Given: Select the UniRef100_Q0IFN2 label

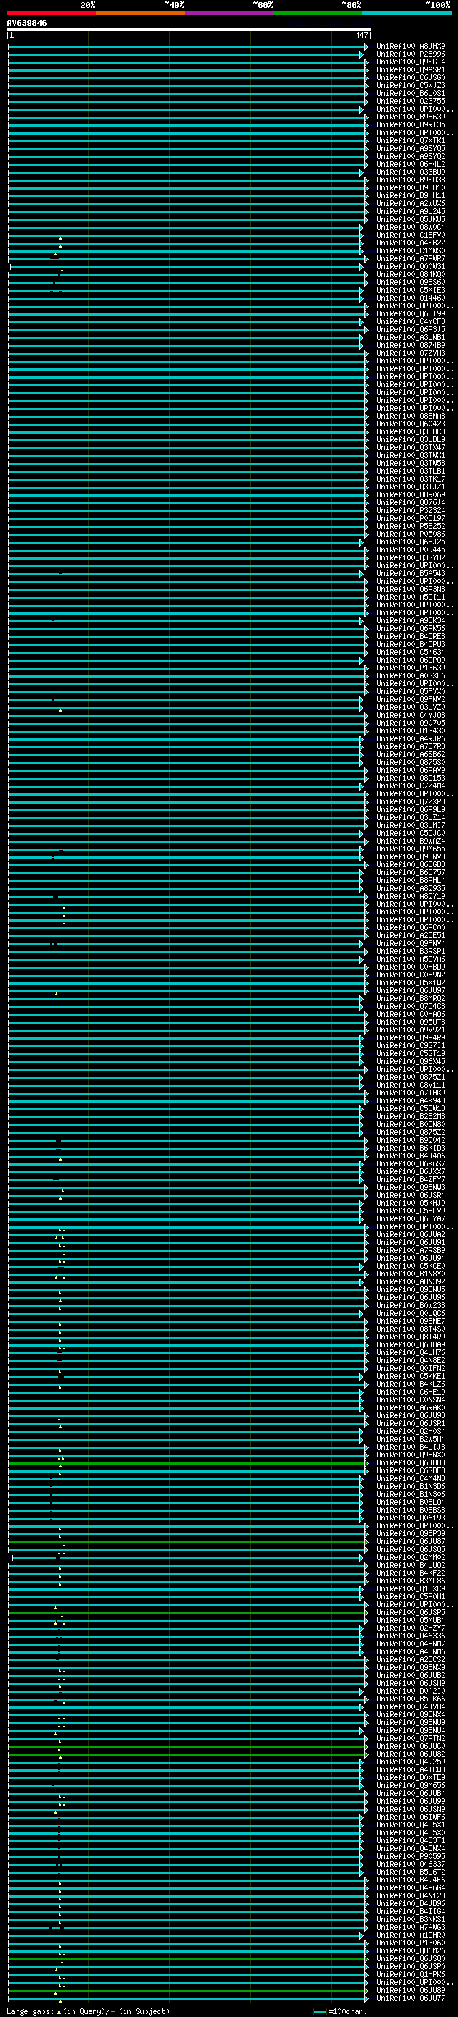Looking at the screenshot, I should [411, 1368].
